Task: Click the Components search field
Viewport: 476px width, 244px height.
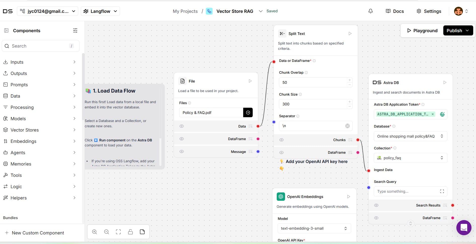Action: point(41,46)
